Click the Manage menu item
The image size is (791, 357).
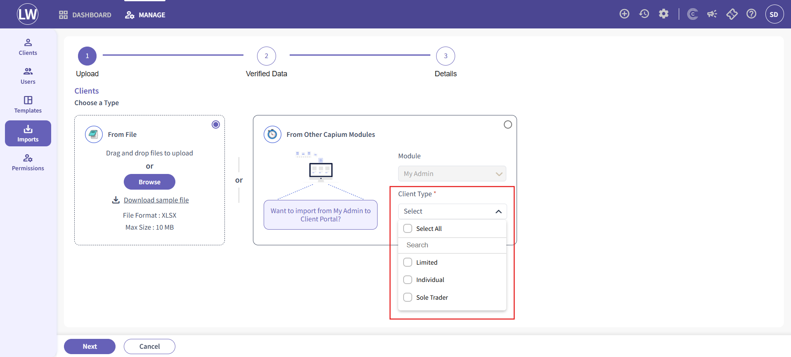point(145,15)
